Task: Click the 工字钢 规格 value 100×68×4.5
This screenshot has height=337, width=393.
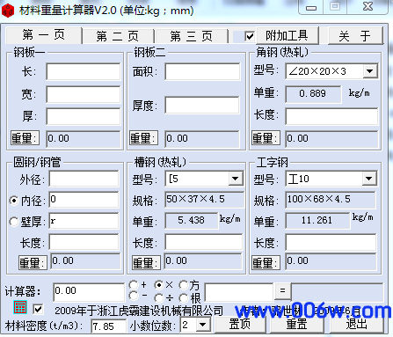Action: (x=331, y=200)
